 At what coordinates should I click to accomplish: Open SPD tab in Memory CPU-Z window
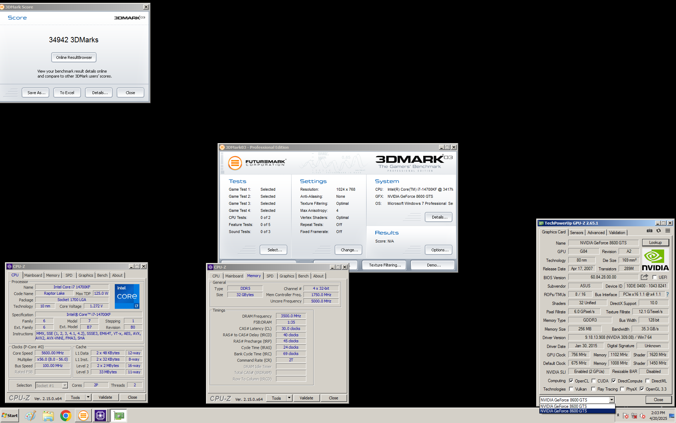point(270,276)
